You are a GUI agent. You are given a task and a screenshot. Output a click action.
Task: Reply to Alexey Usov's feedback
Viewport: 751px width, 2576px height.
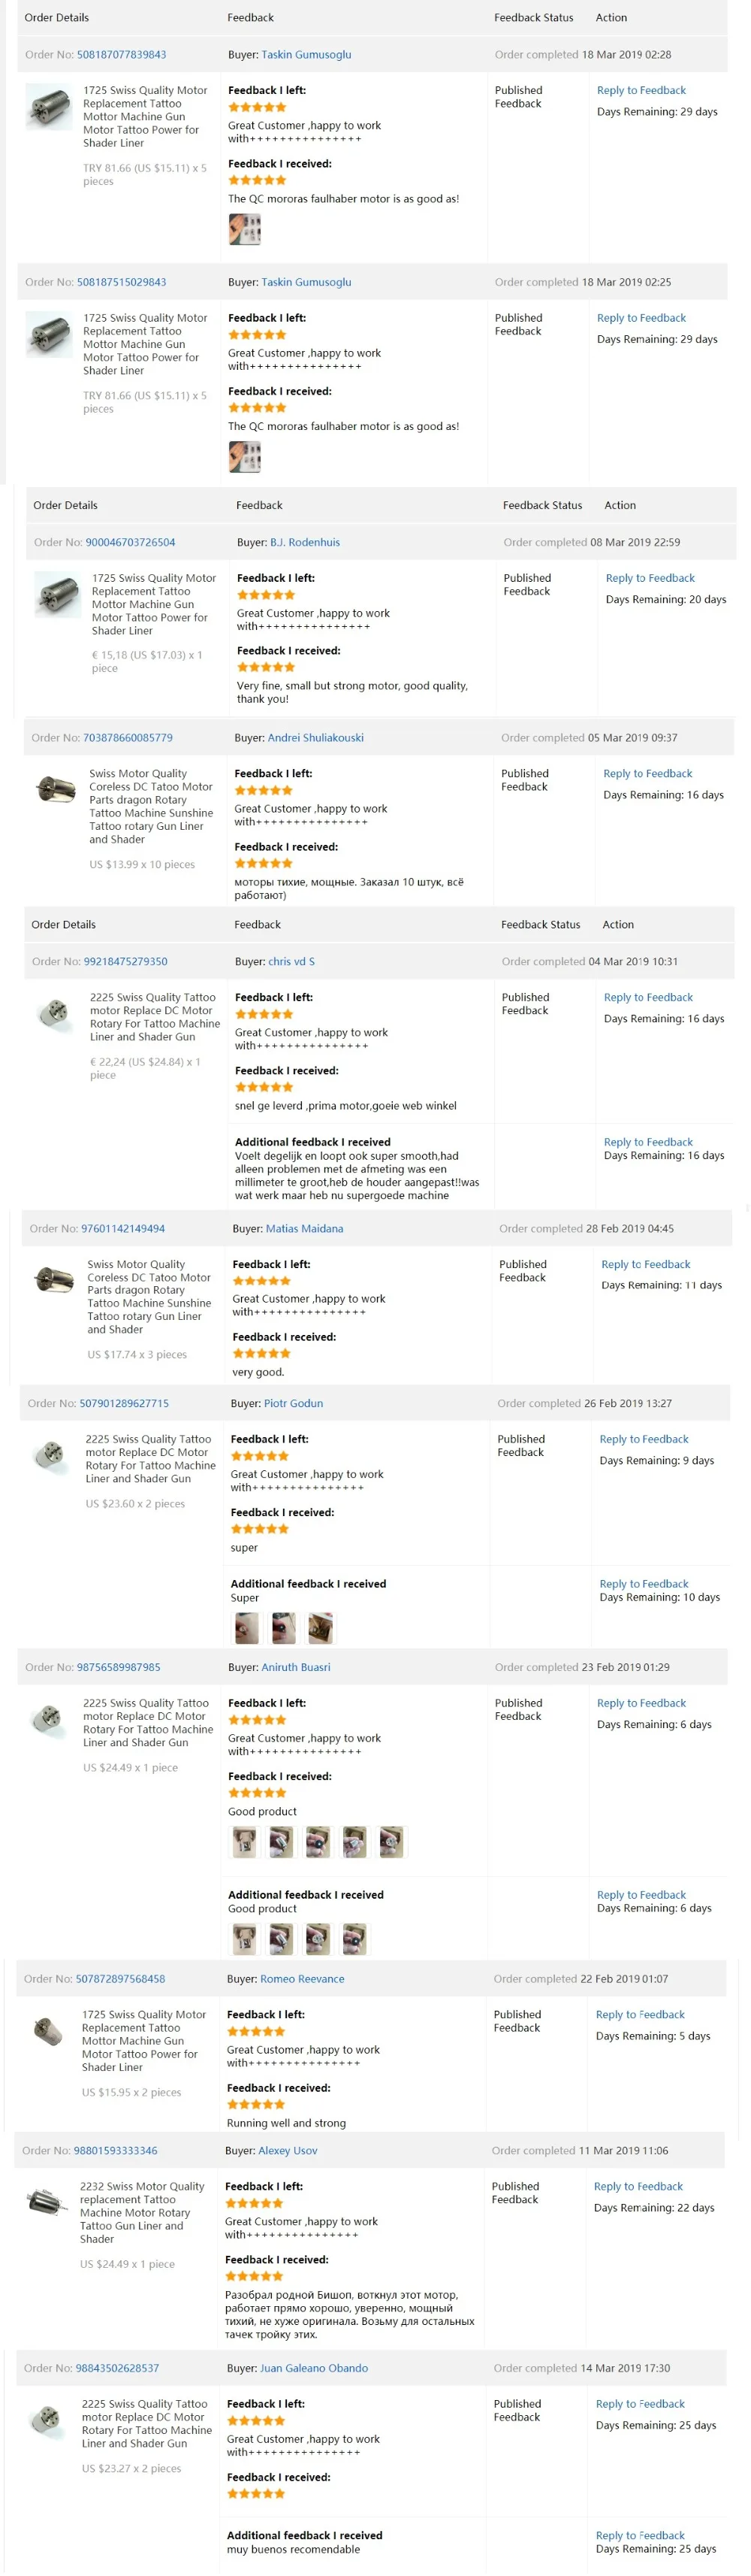tap(637, 2186)
